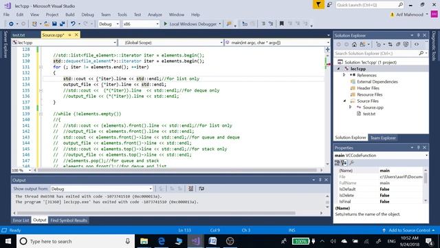Image resolution: width=440 pixels, height=248 pixels.
Task: Toggle auto-hide pin on Solution Explorer
Action: pos(418,35)
